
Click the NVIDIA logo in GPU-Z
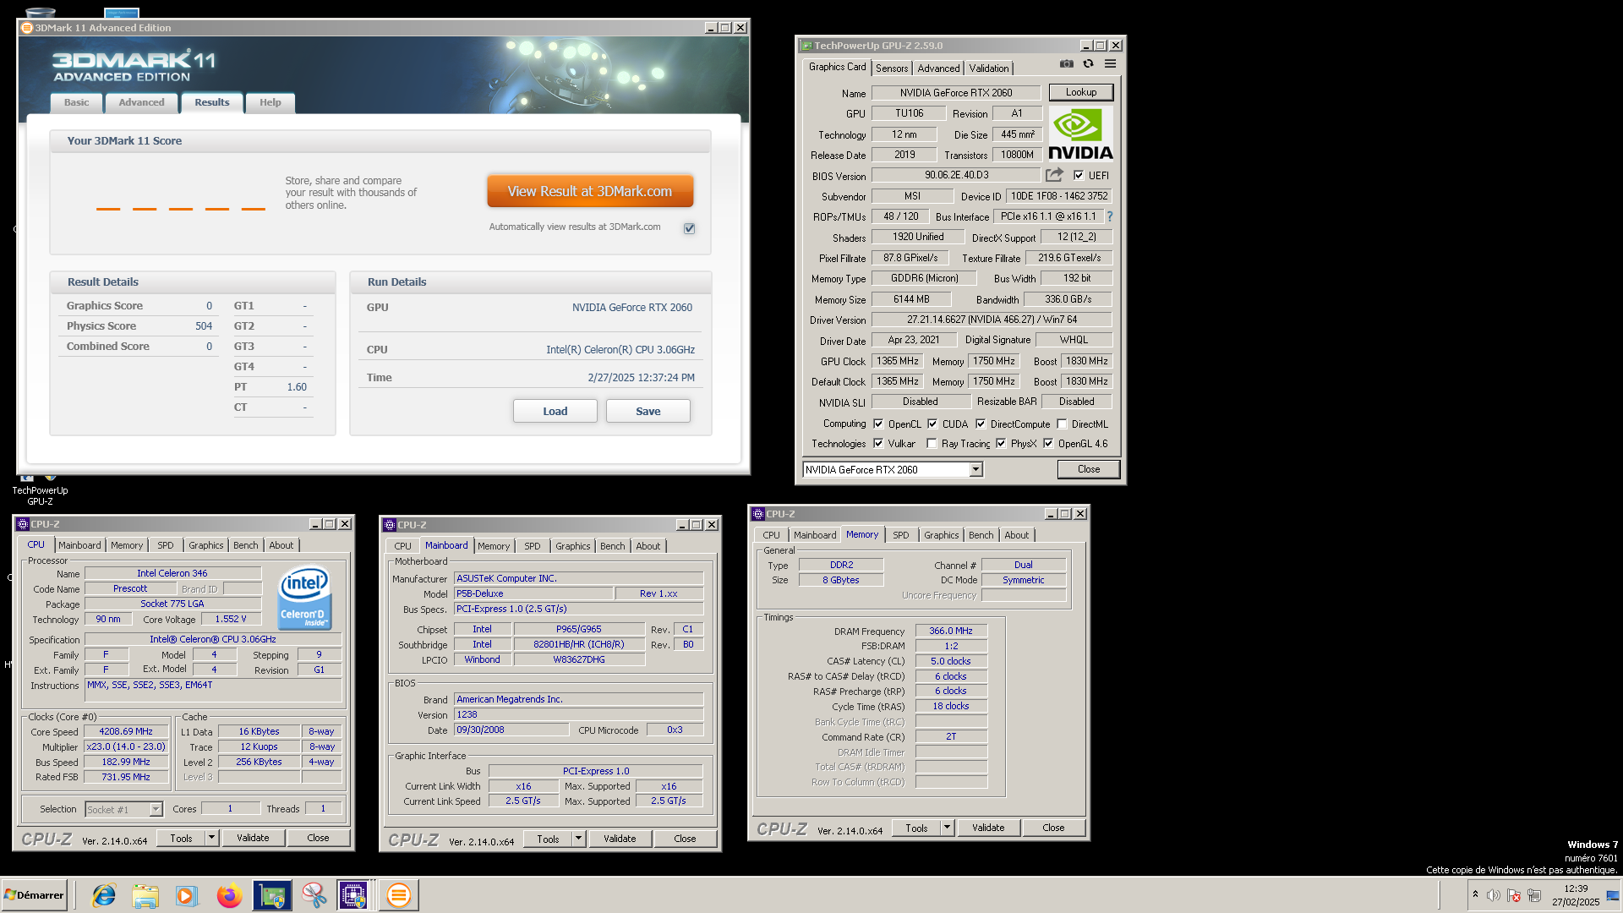click(1080, 134)
